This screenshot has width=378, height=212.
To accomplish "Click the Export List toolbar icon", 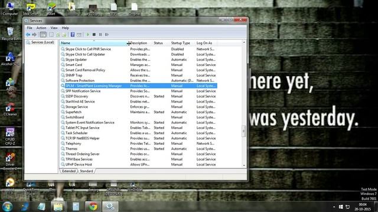I will coord(64,35).
